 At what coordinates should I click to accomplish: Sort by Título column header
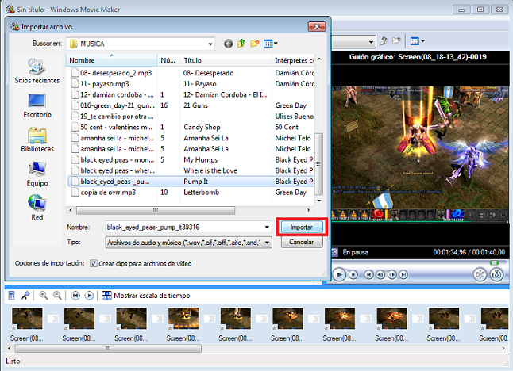click(226, 60)
